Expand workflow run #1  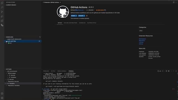coord(7,43)
